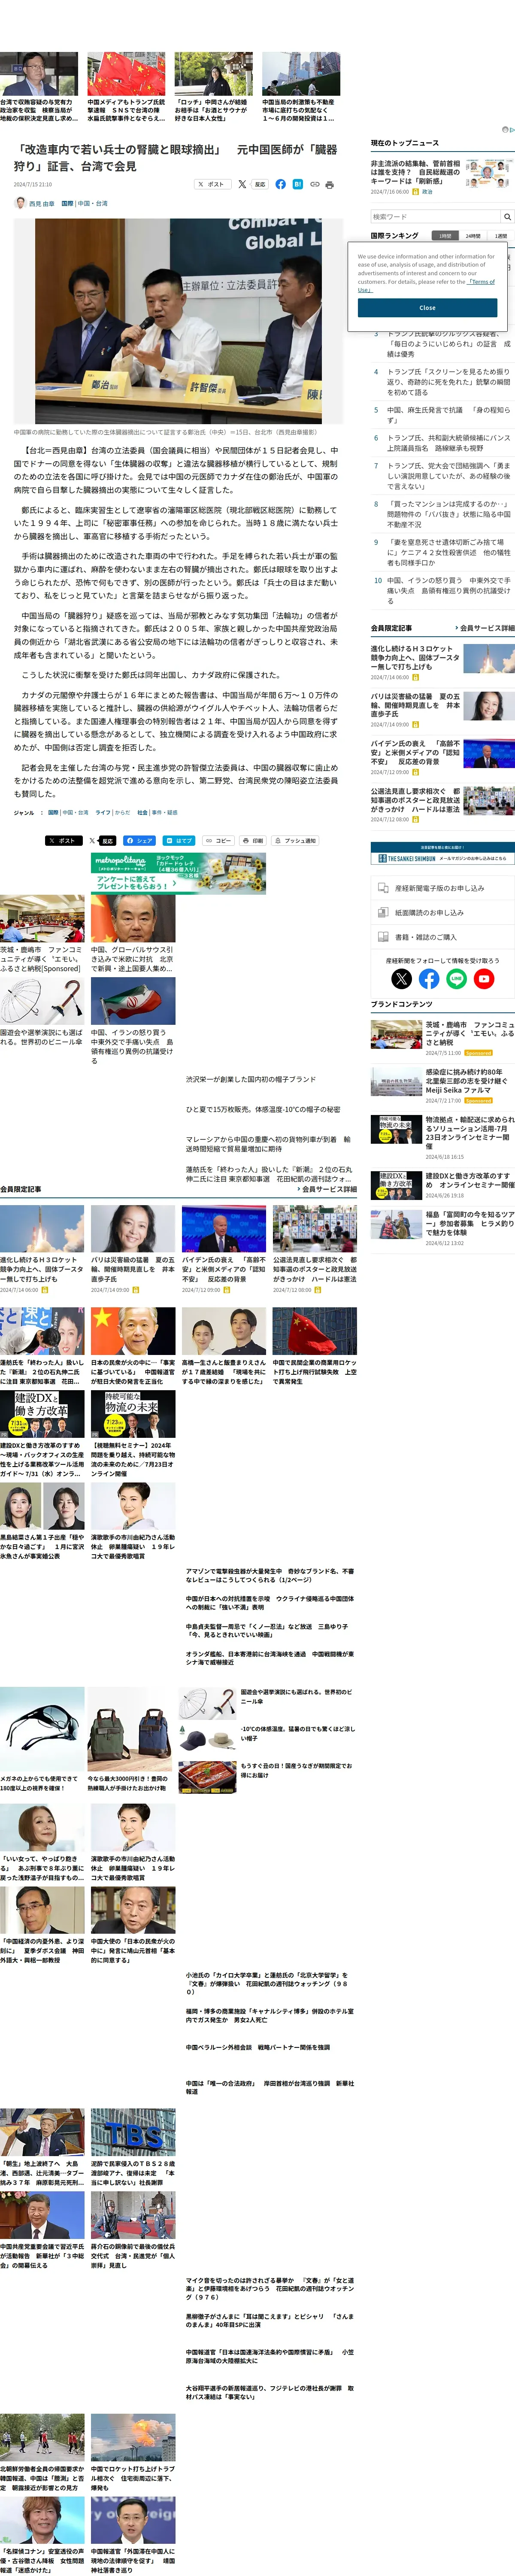The height and width of the screenshot is (2576, 515).
Task: Open 産経新聞電子版のお申し込み link
Action: click(442, 888)
